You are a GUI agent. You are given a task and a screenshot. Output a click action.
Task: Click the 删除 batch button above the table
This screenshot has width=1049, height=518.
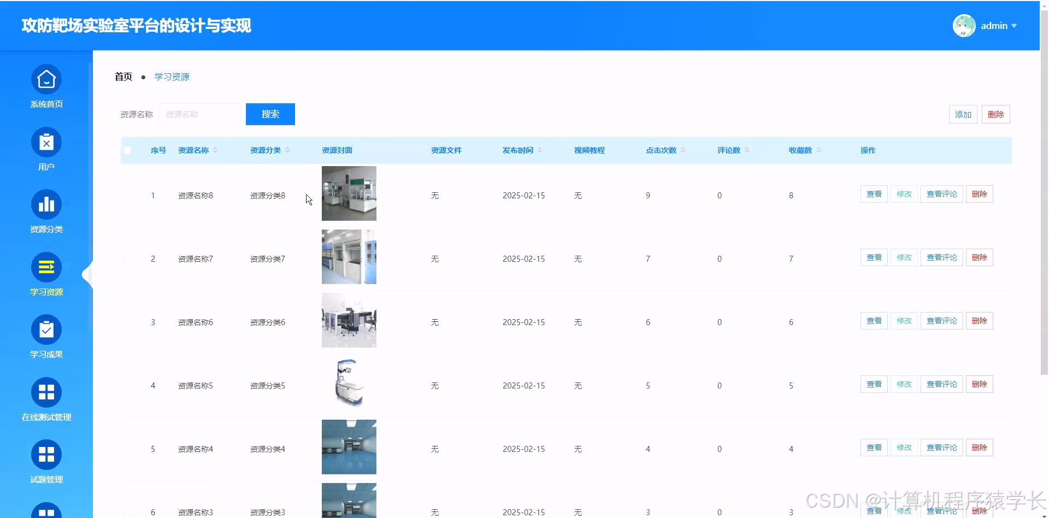coord(996,114)
